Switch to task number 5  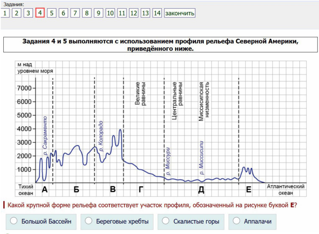click(x=52, y=13)
